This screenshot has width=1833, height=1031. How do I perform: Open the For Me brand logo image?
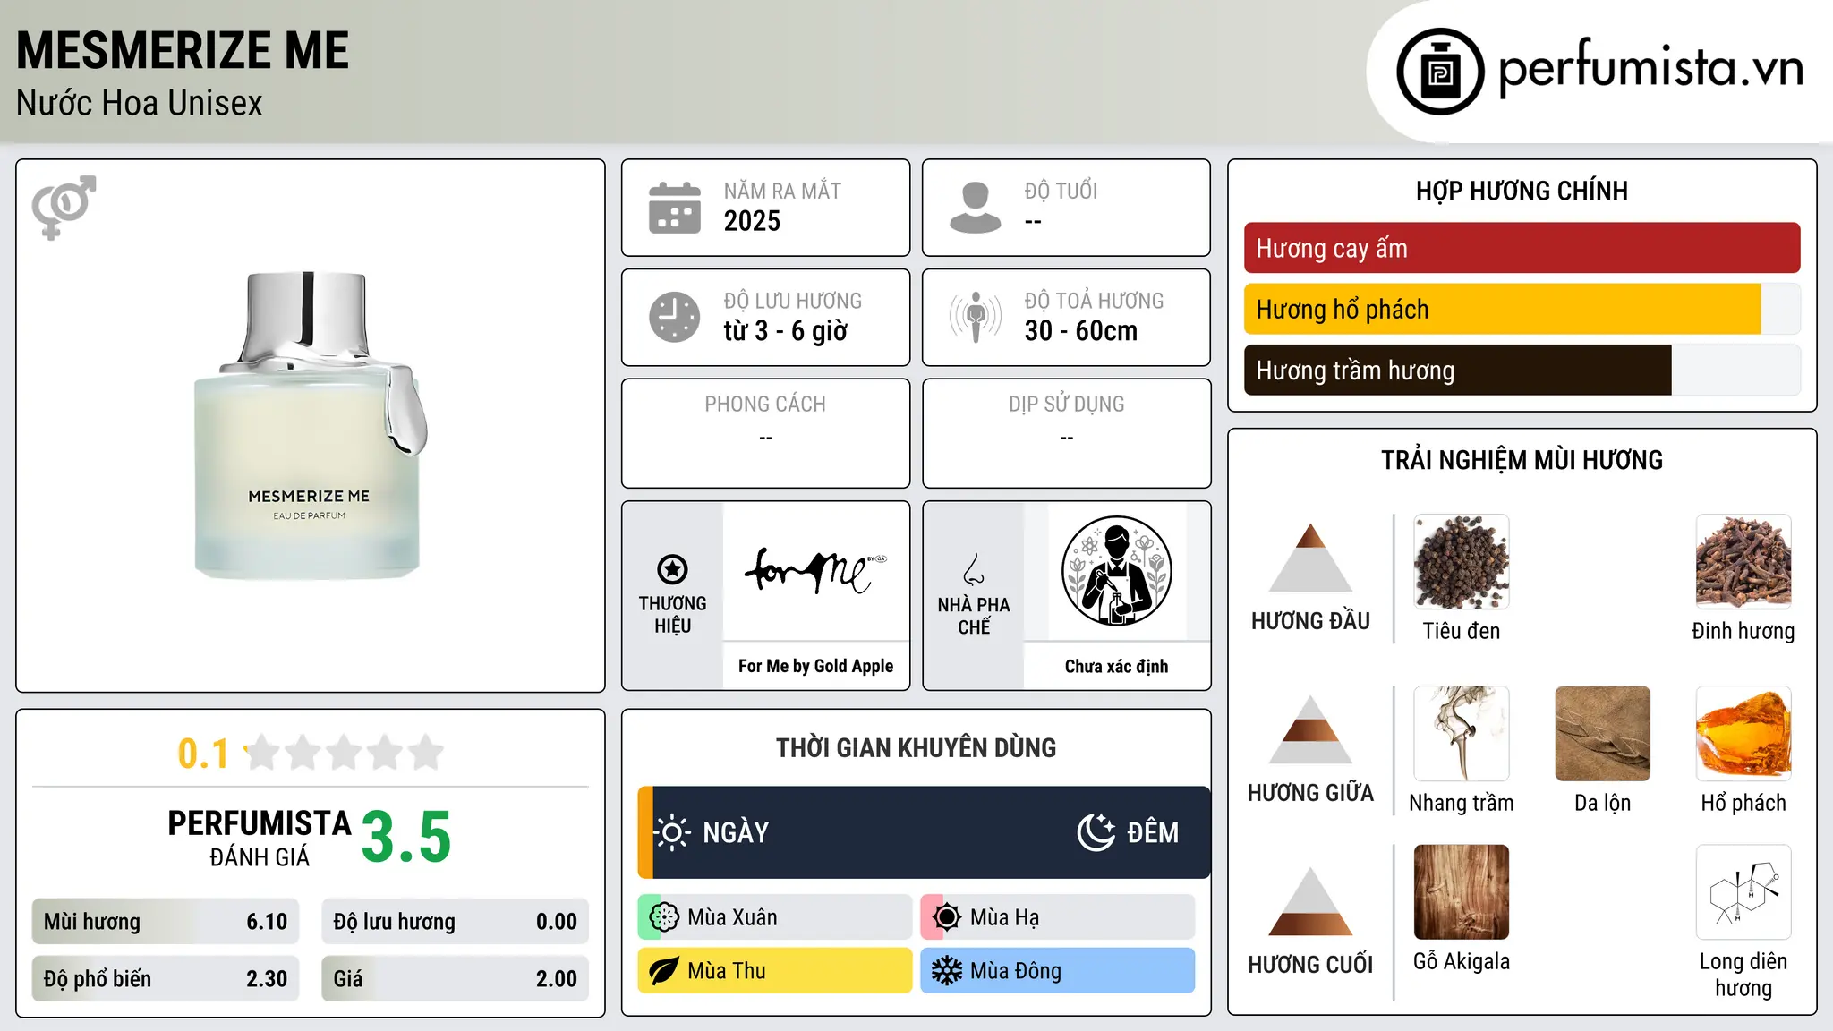point(815,570)
